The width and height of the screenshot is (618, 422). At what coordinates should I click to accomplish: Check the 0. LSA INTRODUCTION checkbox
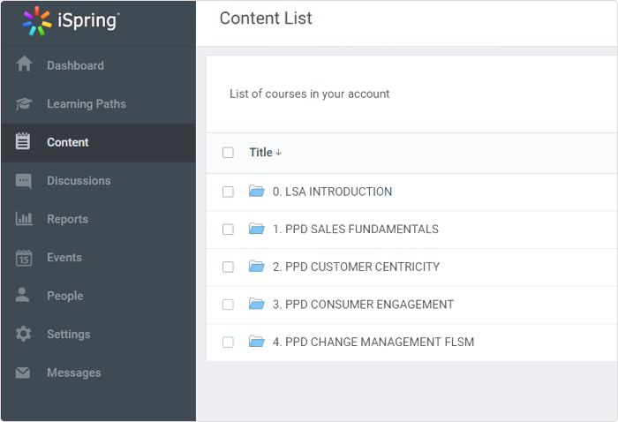point(228,192)
